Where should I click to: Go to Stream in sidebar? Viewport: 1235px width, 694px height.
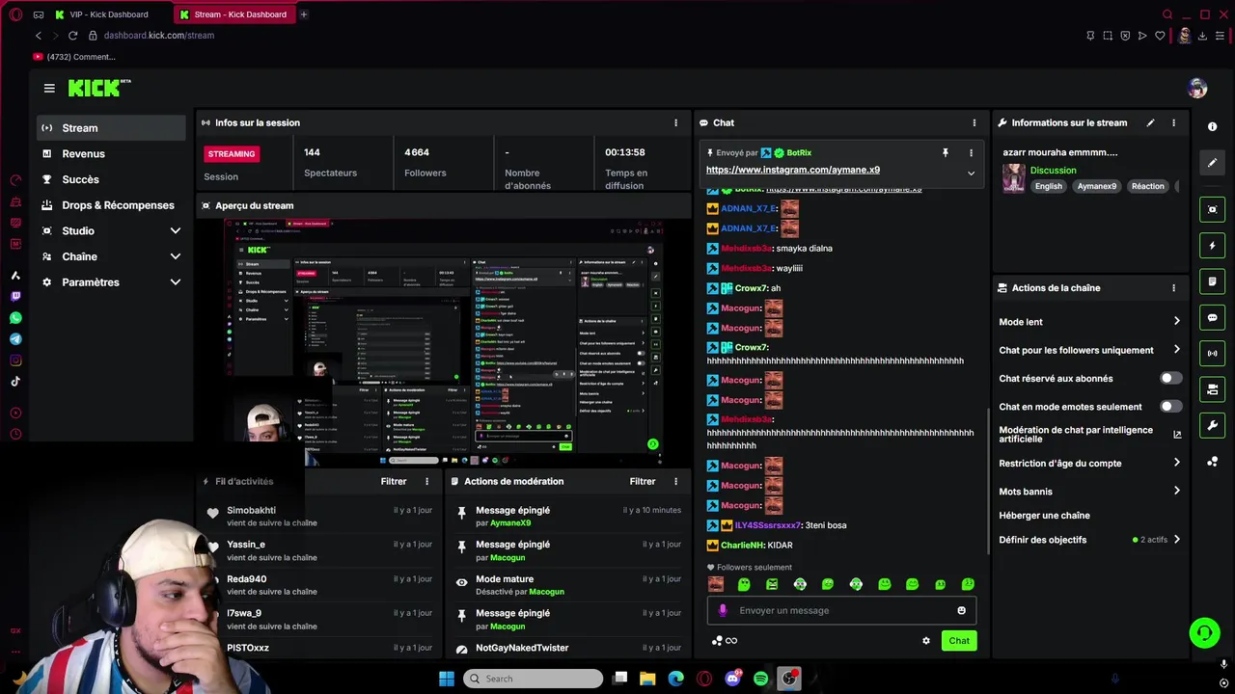(x=111, y=128)
